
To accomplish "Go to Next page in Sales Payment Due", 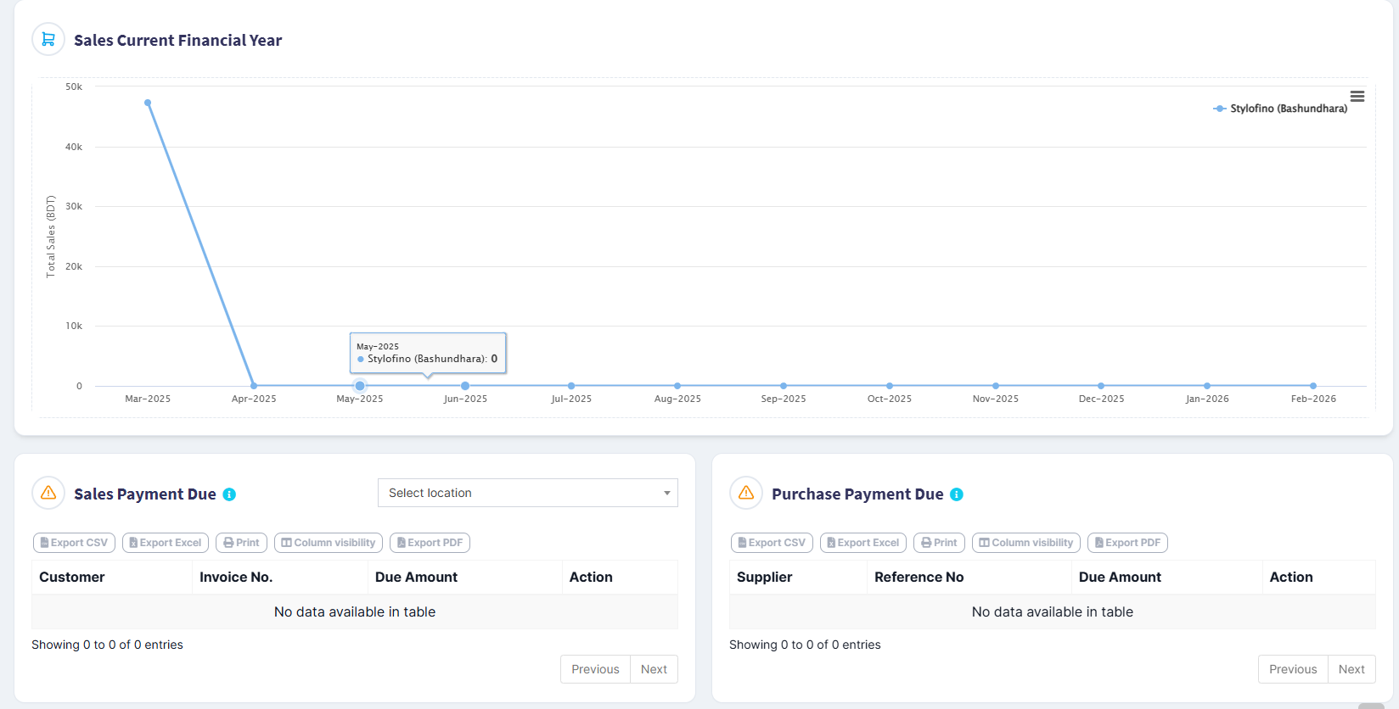I will [654, 669].
